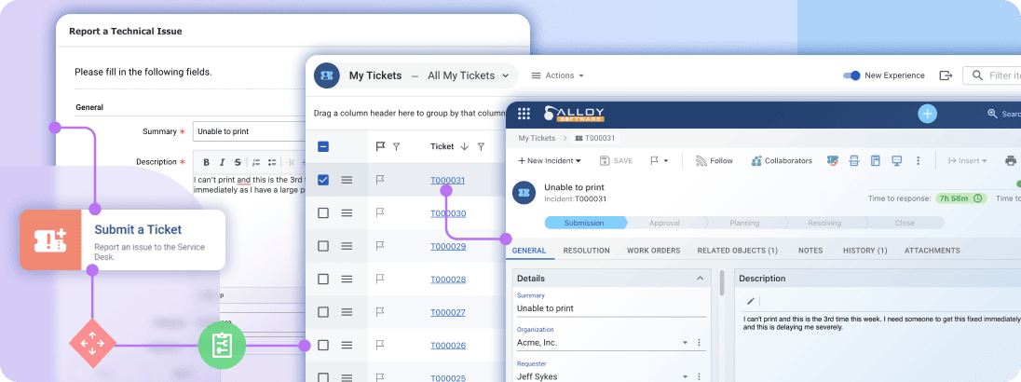Open the New Incident dropdown
This screenshot has height=382, width=1021.
555,161
